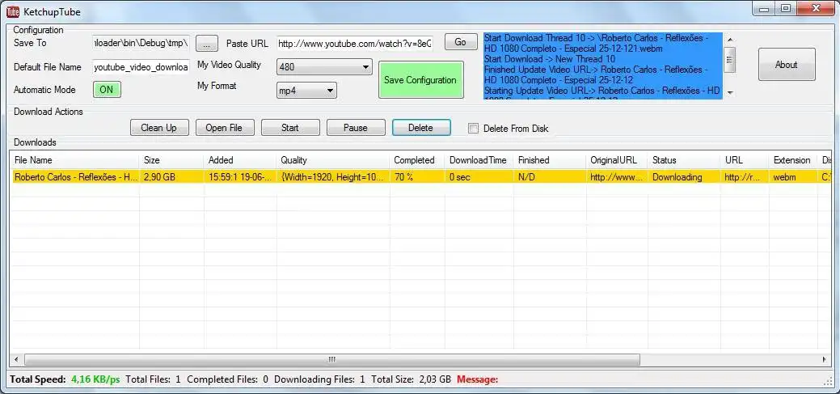
Task: Click the N/D finished cell
Action: point(550,177)
